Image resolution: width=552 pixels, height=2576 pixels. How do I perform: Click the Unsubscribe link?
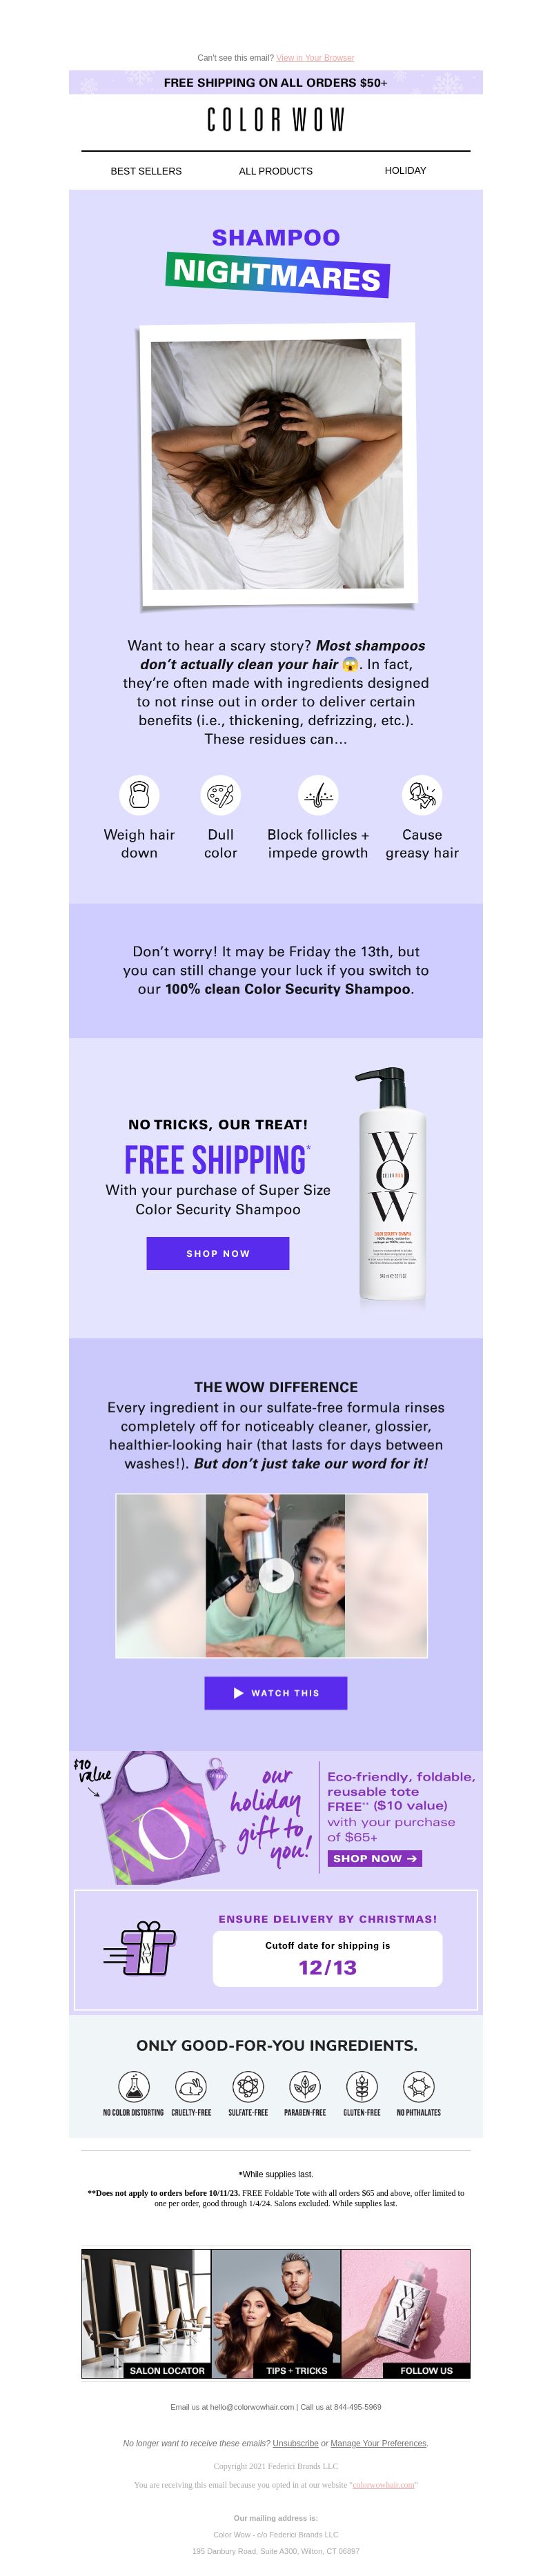pos(295,2443)
